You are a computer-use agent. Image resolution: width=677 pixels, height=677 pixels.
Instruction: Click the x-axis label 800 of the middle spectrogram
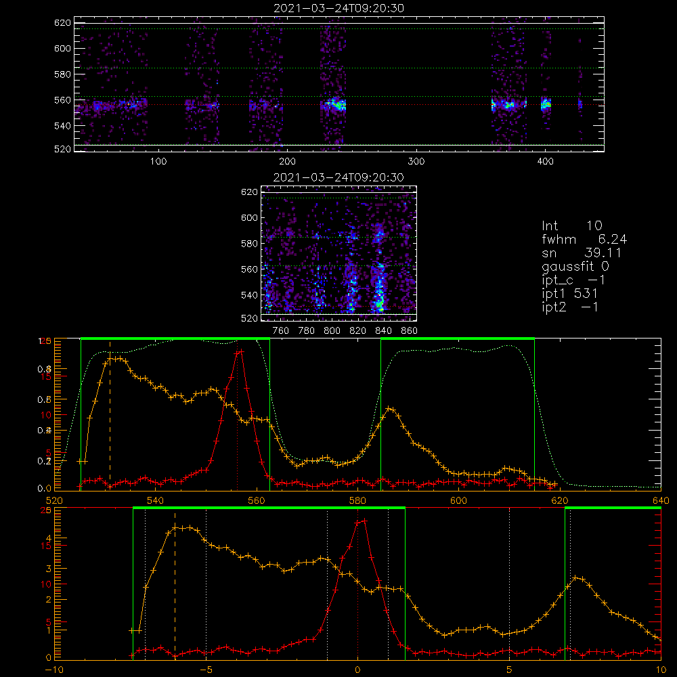click(x=332, y=331)
